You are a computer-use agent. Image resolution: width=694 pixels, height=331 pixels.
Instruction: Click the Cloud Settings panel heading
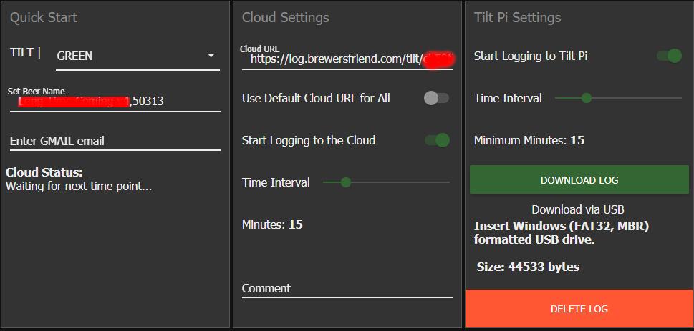pyautogui.click(x=286, y=18)
